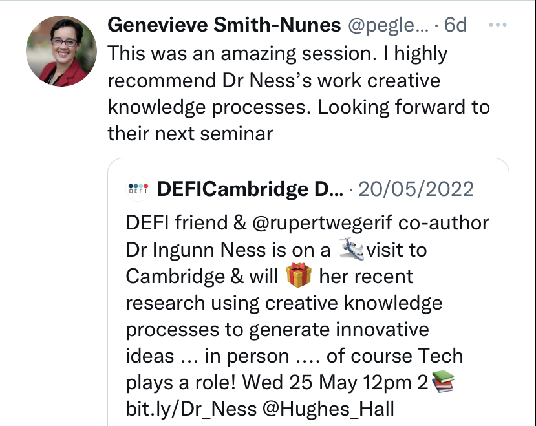Click "processes to generate innovative" quoted line
This screenshot has width=536, height=426.
pos(277,330)
